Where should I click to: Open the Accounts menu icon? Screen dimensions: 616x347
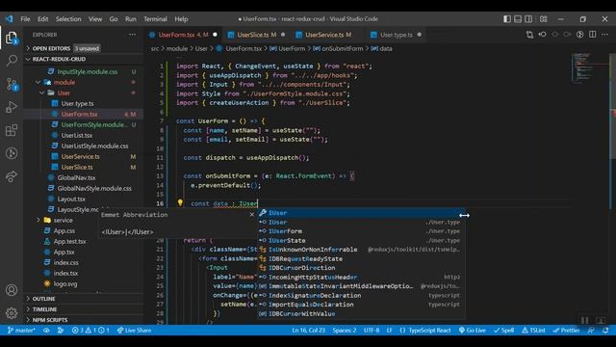tap(12, 290)
